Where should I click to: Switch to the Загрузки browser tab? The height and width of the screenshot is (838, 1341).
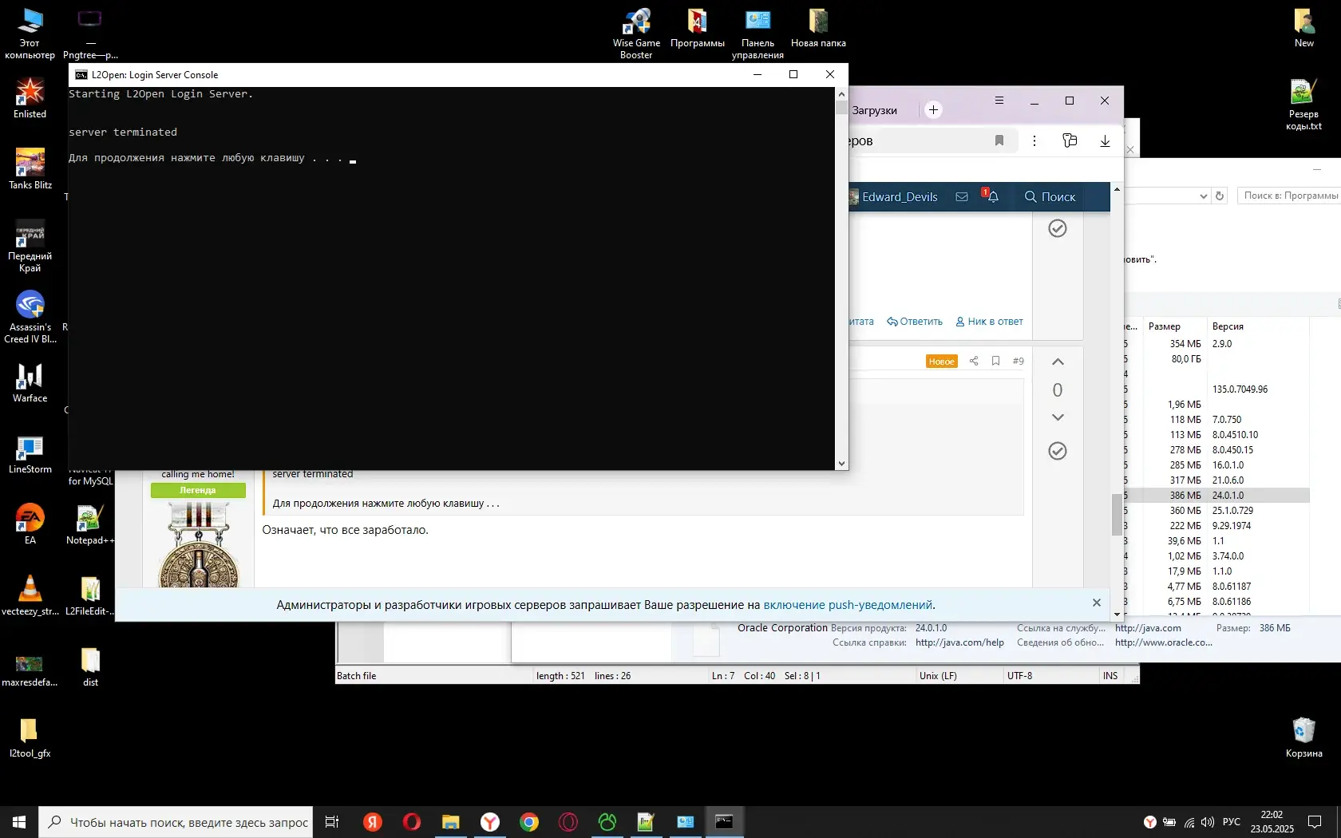coord(874,110)
